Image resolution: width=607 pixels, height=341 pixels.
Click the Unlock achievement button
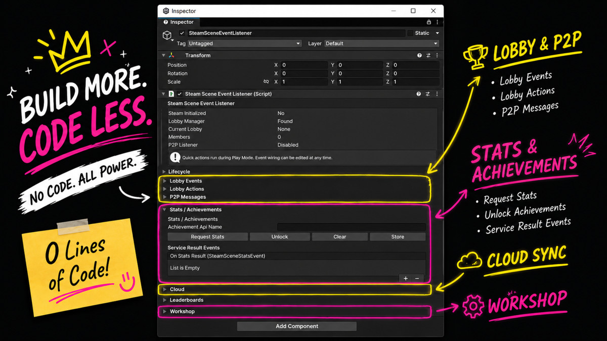pyautogui.click(x=280, y=237)
